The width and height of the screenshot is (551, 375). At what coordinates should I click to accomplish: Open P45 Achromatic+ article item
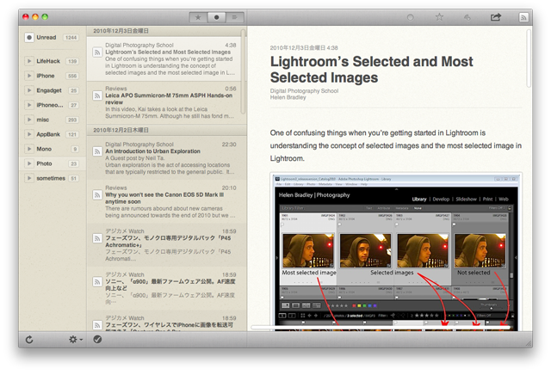(x=166, y=245)
